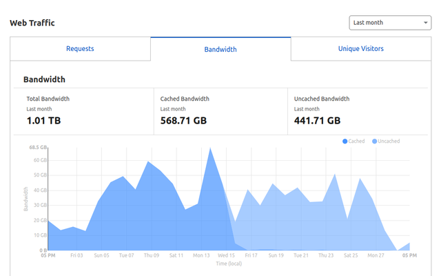The image size is (441, 276).
Task: Click the Cached Bandwidth label
Action: tap(185, 99)
